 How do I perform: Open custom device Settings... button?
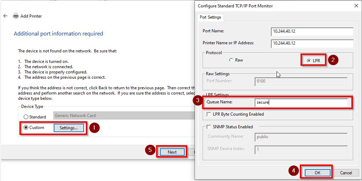tap(69, 128)
